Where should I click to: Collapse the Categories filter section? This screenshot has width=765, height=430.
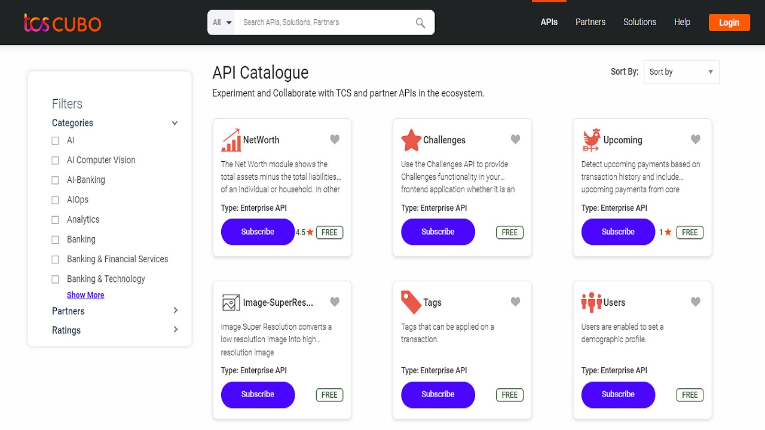click(x=175, y=123)
